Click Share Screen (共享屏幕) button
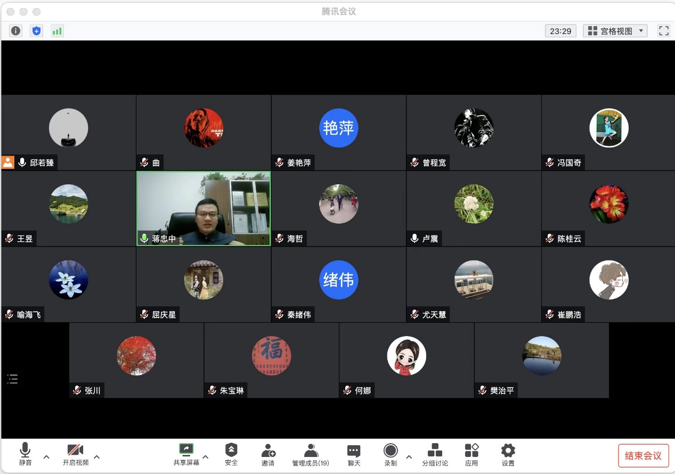 click(x=186, y=455)
